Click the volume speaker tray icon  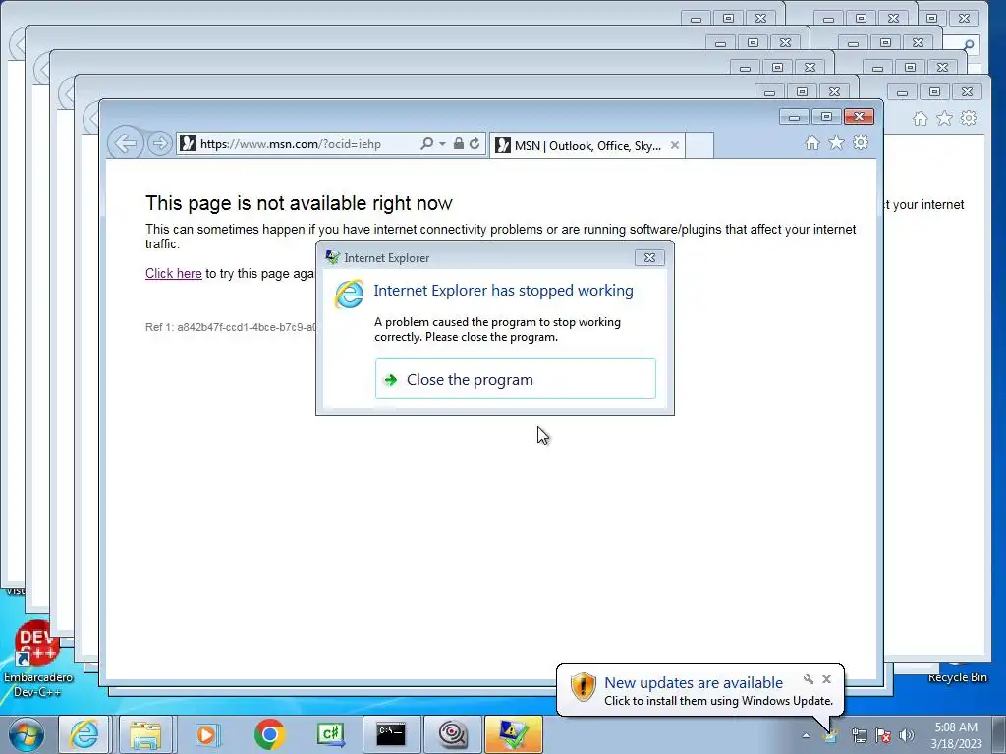(906, 735)
